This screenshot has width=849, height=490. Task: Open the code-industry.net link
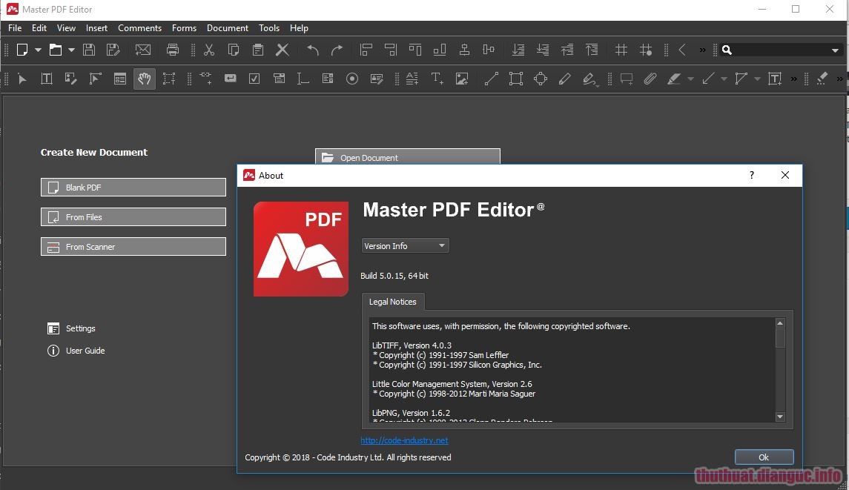point(404,440)
